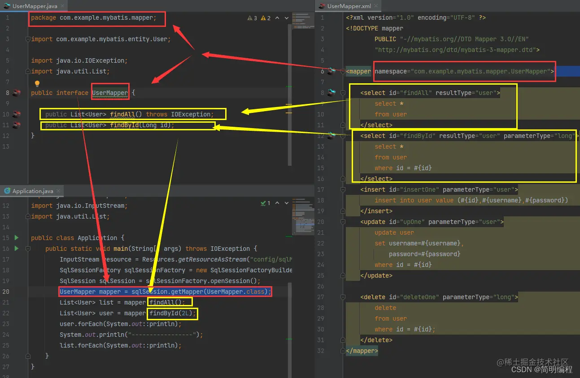The image size is (580, 378).
Task: Toggle fold marker at import java.util.List in Application.java
Action: point(28,216)
